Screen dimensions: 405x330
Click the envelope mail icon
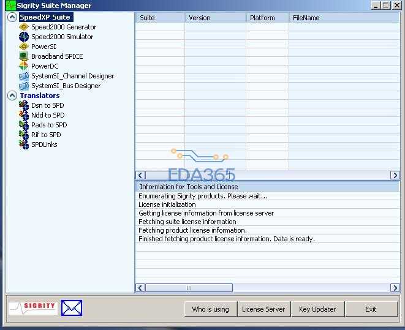pyautogui.click(x=72, y=308)
